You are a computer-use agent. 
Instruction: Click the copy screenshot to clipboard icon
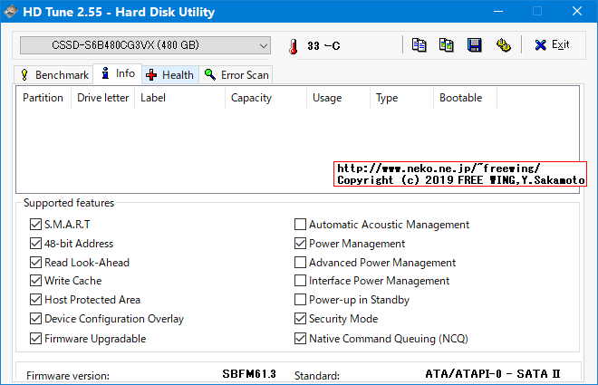447,45
